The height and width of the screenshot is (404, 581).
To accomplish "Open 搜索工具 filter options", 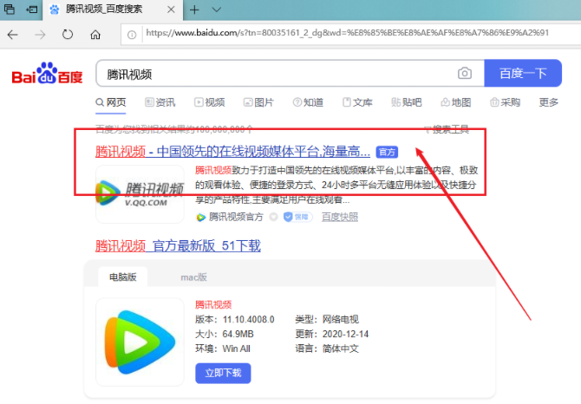I will tap(447, 129).
